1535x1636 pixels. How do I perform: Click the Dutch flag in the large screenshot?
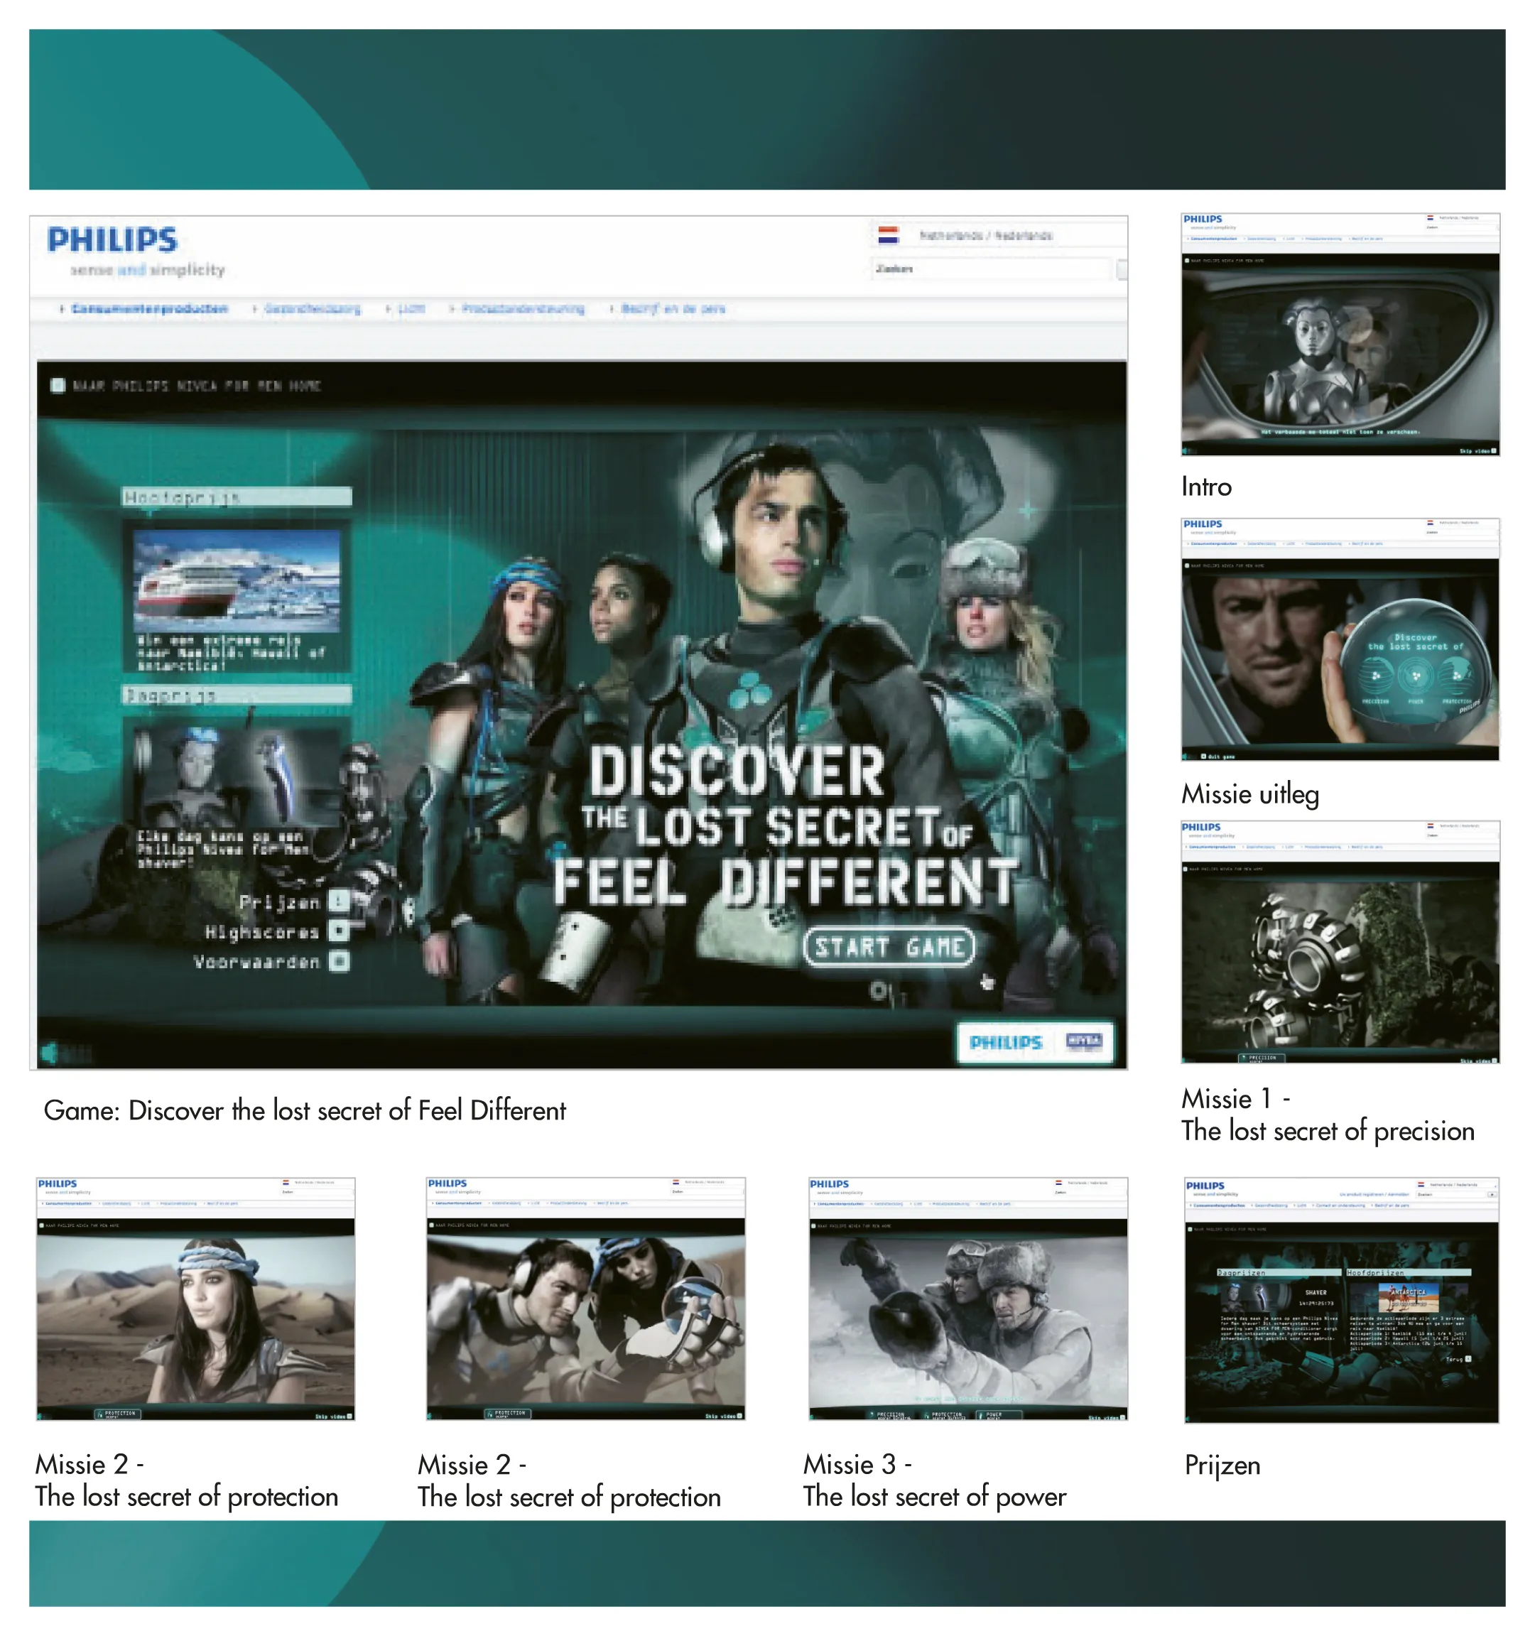(888, 234)
